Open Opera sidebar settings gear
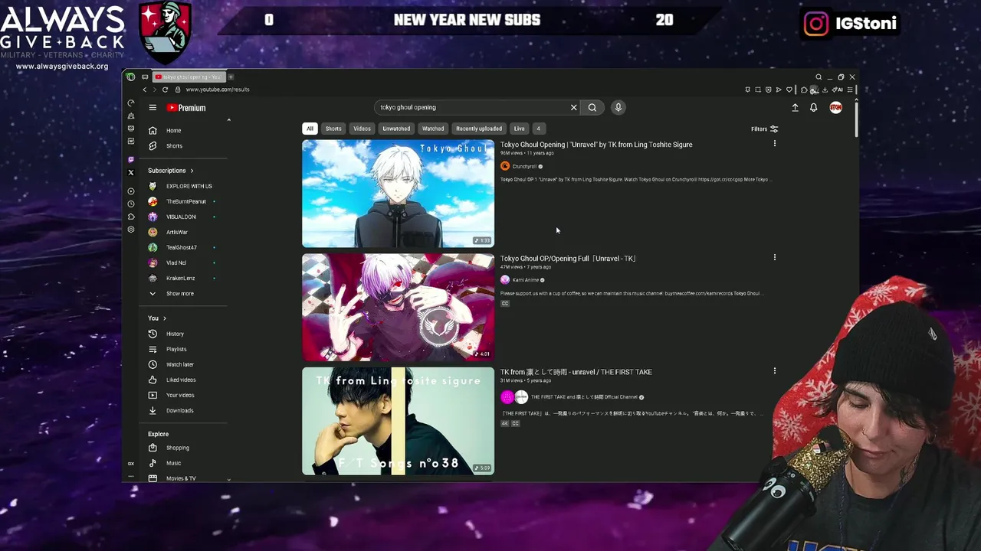 pyautogui.click(x=131, y=230)
